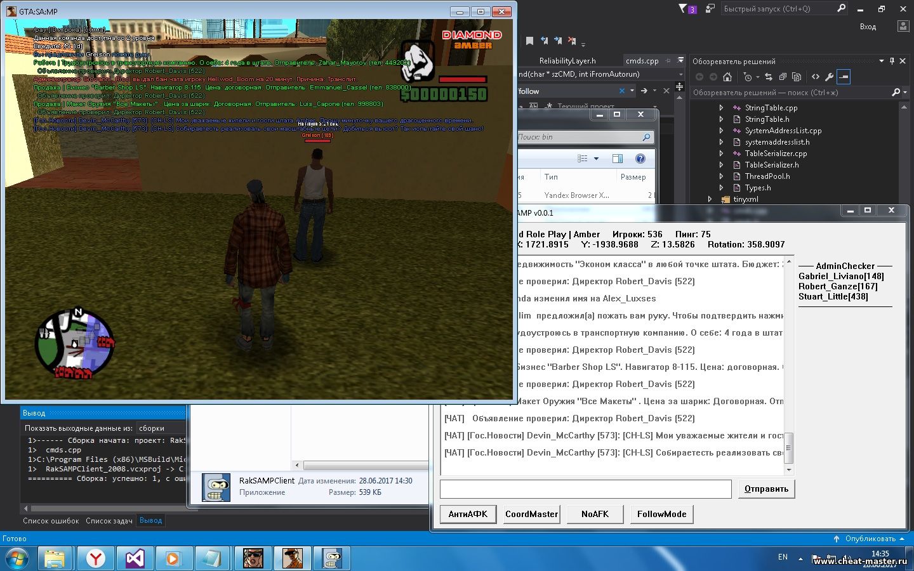Toggle the NoAFK button
Screen dimensions: 914x571
click(x=595, y=514)
